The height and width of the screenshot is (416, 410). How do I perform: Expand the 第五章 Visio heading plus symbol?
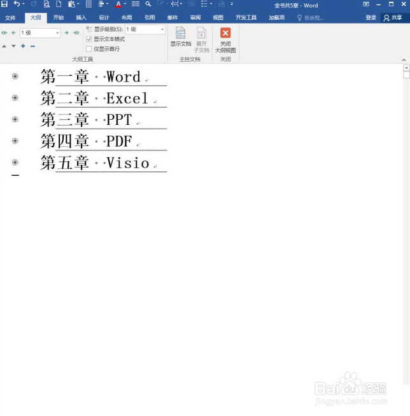15,162
